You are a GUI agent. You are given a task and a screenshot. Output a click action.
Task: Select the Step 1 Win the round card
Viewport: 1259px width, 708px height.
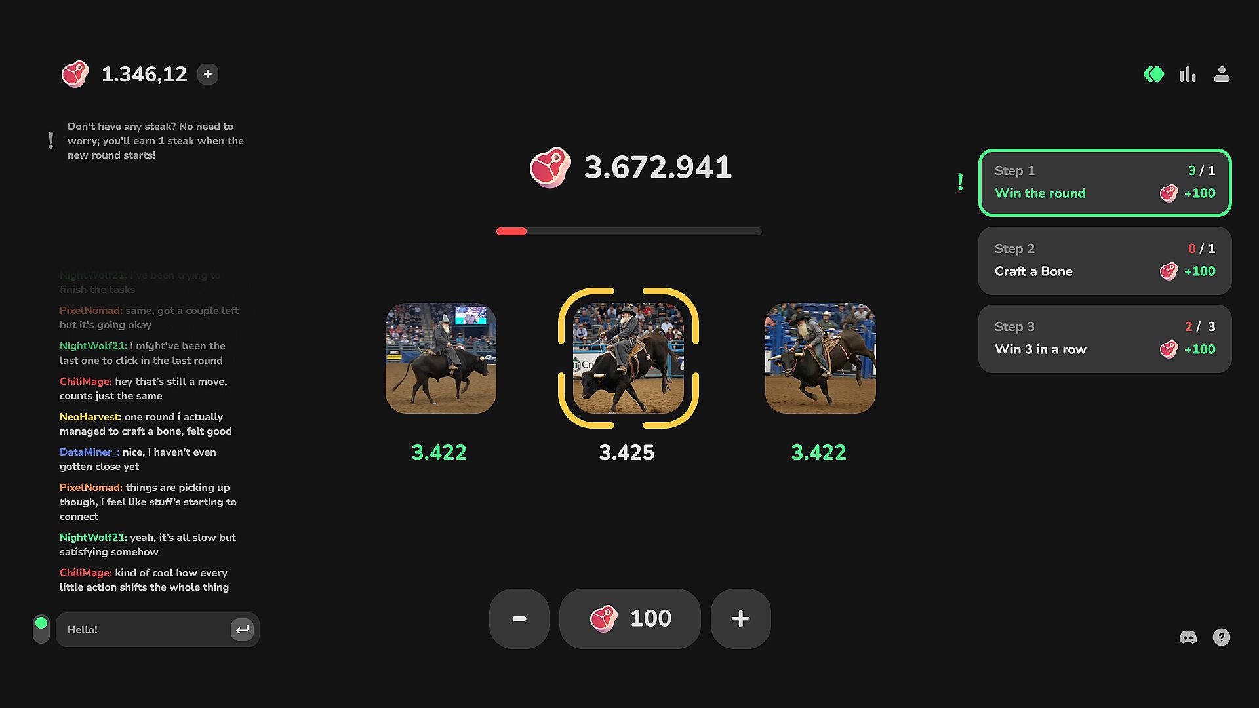[x=1105, y=183]
